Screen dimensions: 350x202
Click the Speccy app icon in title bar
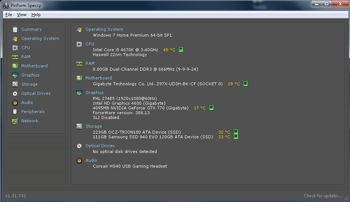click(6, 5)
